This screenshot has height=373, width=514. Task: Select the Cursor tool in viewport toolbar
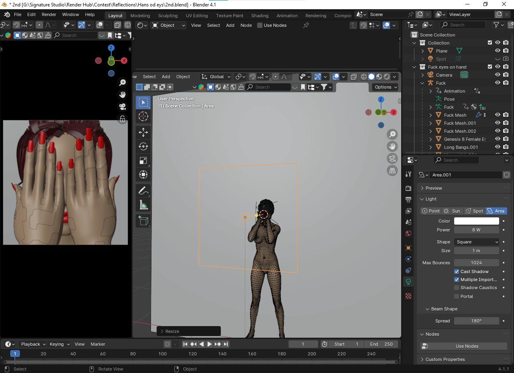143,117
